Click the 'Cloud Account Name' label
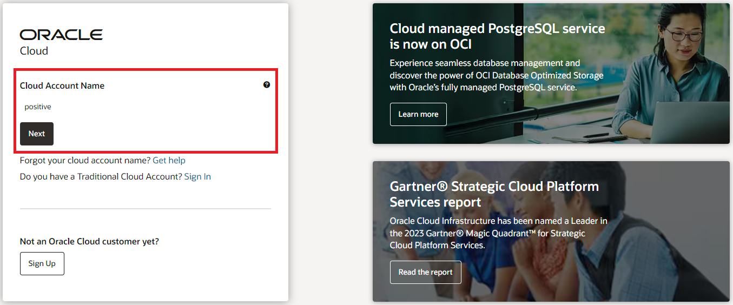 62,85
